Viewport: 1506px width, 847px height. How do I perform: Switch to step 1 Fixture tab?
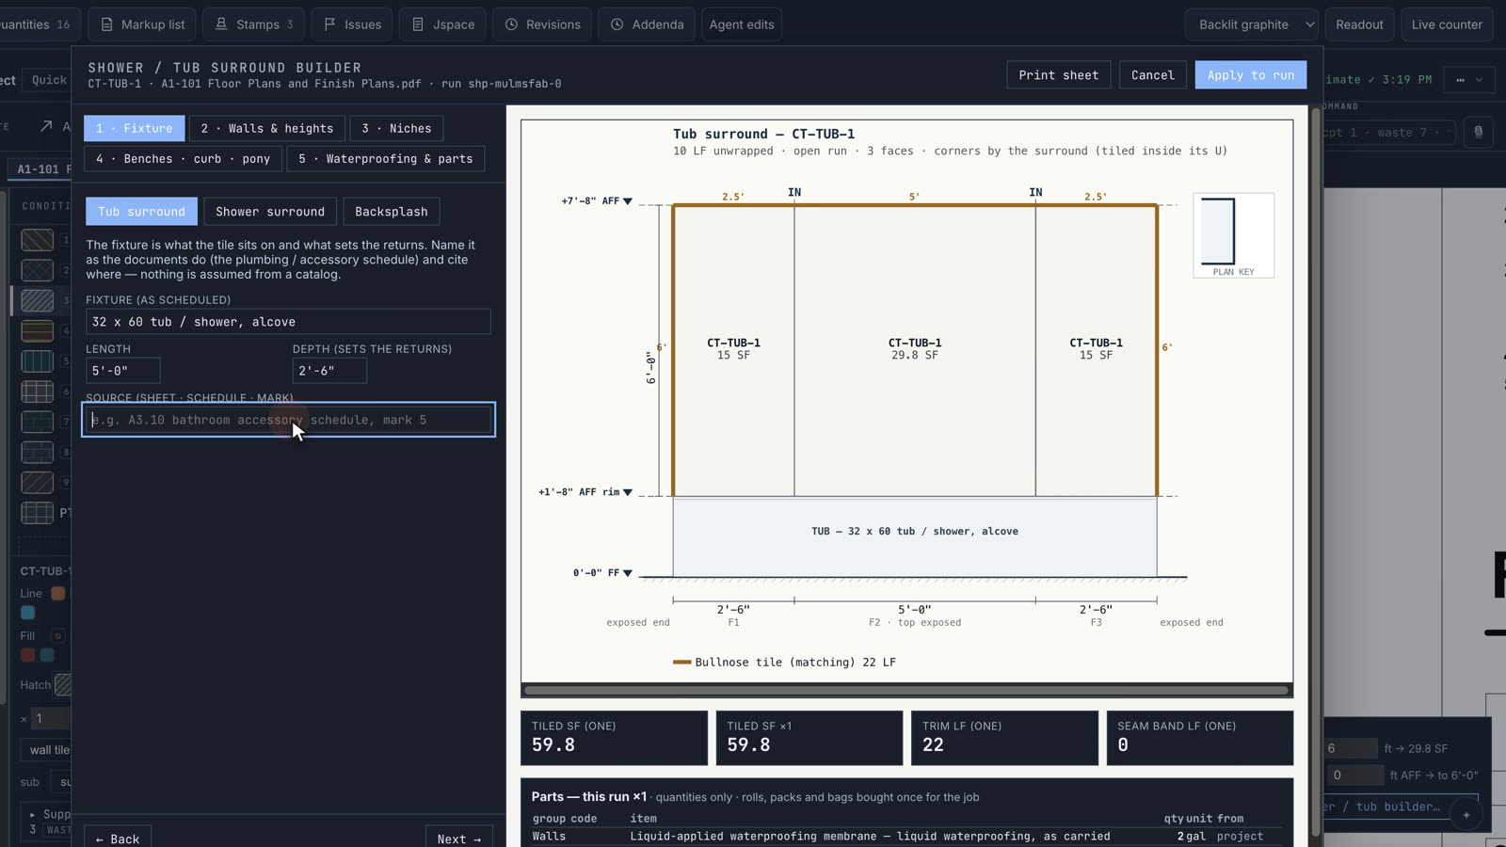[x=134, y=128]
